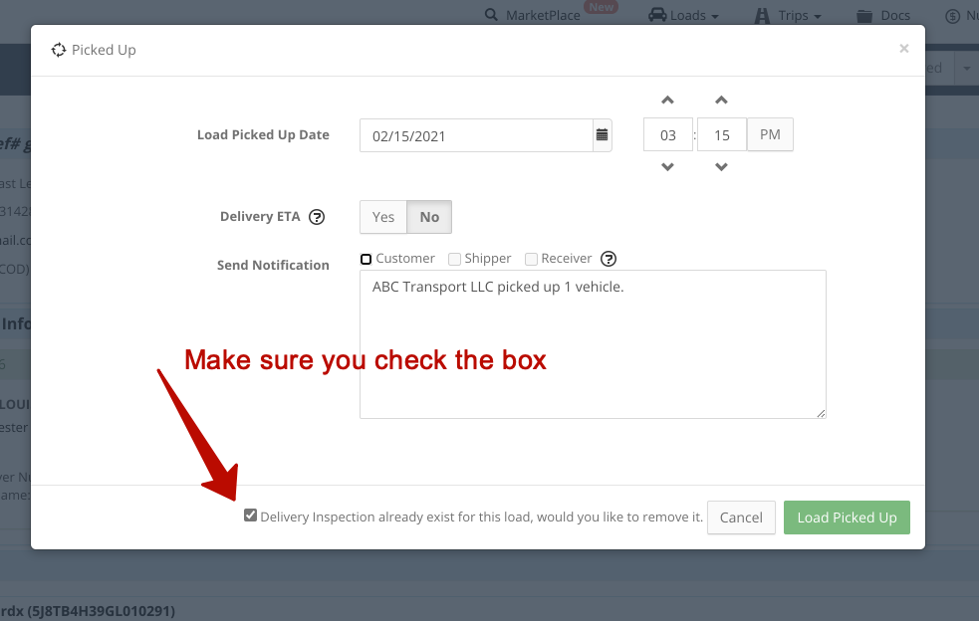Open the Loads dropdown menu

pyautogui.click(x=694, y=15)
